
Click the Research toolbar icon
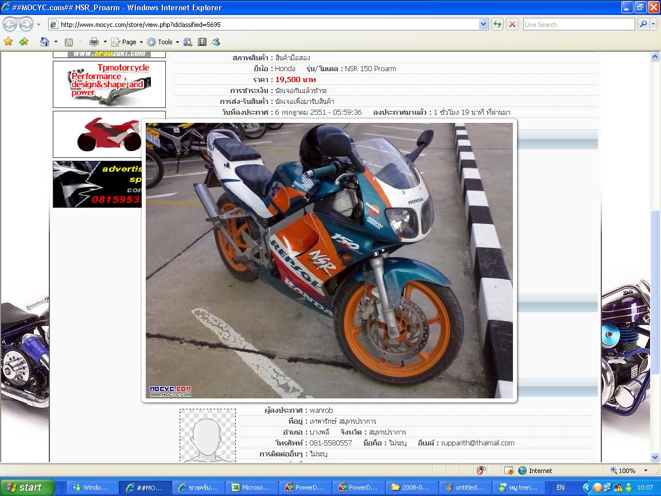(x=188, y=42)
